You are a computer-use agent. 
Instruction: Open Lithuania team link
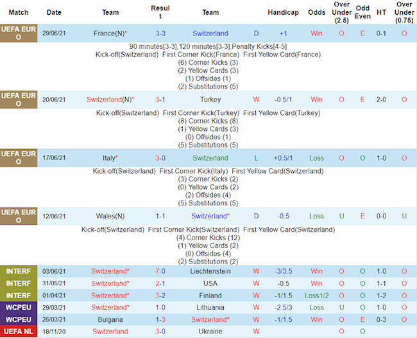tap(210, 307)
